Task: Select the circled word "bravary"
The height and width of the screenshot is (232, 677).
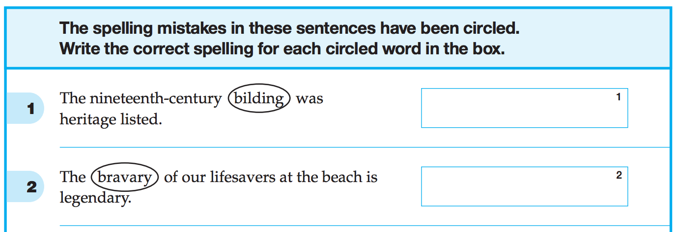Action: pos(124,177)
